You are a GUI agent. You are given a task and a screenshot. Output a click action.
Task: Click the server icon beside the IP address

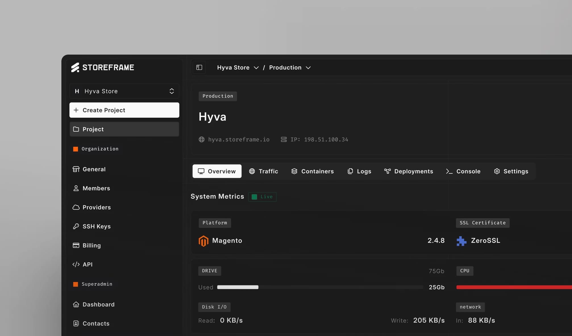[x=284, y=139]
